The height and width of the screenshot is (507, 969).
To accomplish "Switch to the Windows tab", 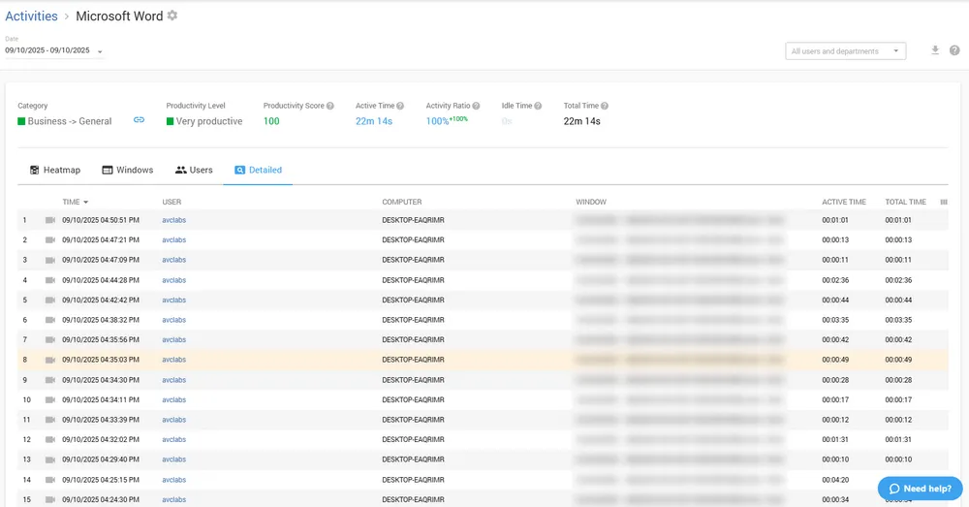I will (x=127, y=170).
